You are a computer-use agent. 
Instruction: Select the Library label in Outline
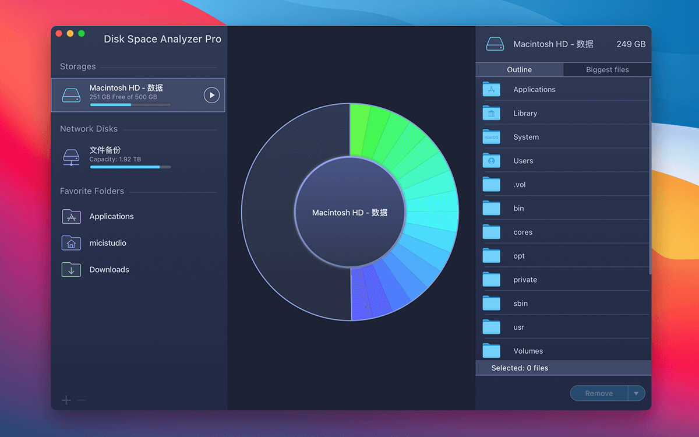pyautogui.click(x=525, y=113)
